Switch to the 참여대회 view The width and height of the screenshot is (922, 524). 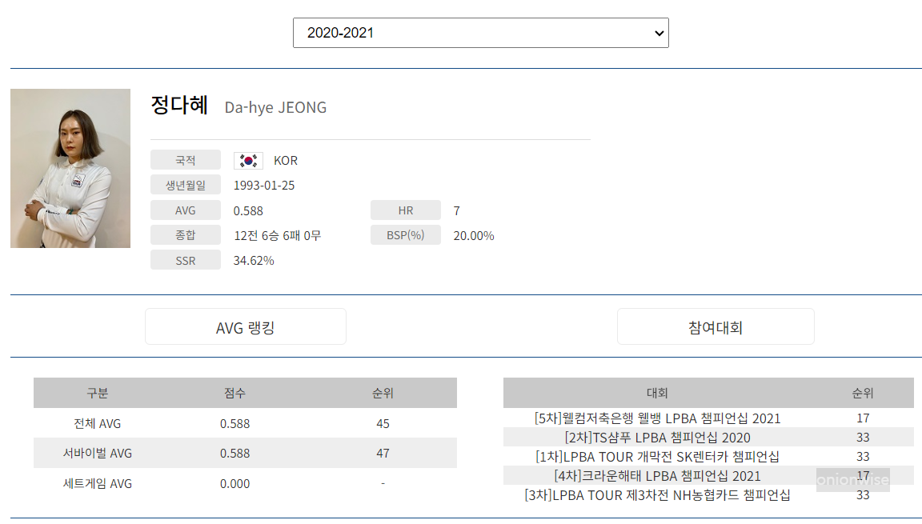(x=715, y=326)
